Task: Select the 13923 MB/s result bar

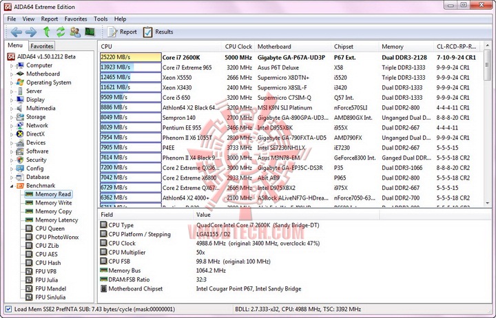Action: 130,67
